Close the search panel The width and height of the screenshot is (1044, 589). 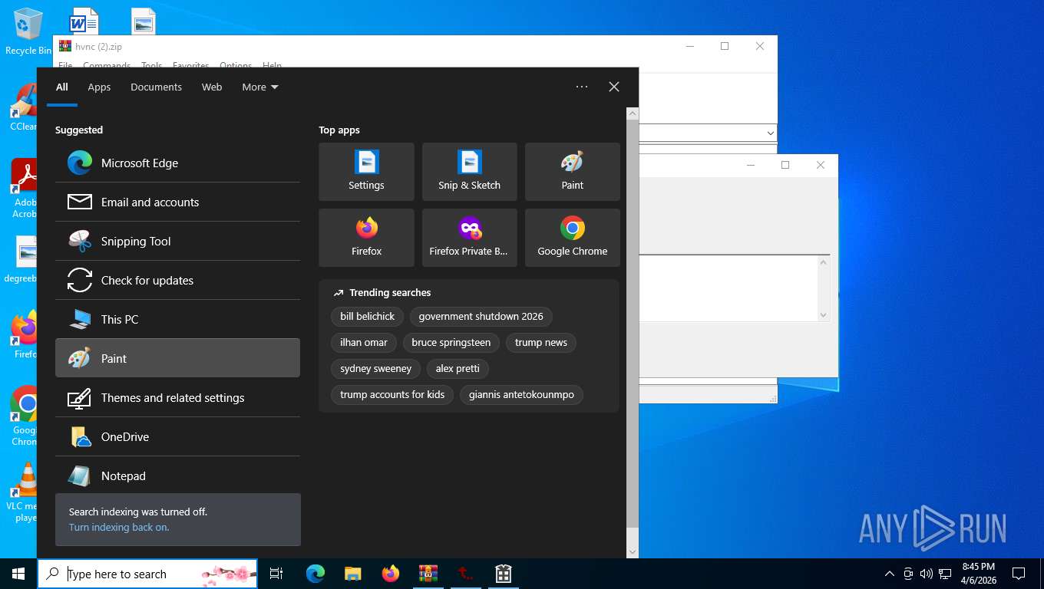pos(614,87)
